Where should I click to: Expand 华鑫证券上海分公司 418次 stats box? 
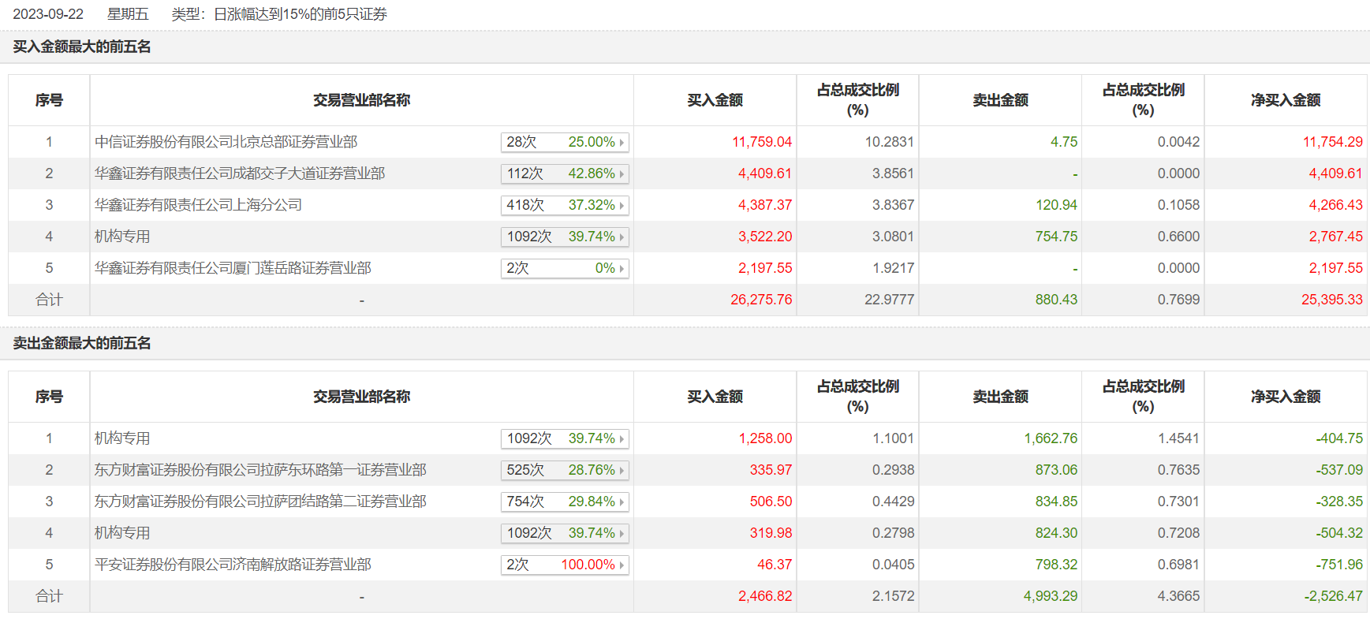(x=564, y=205)
